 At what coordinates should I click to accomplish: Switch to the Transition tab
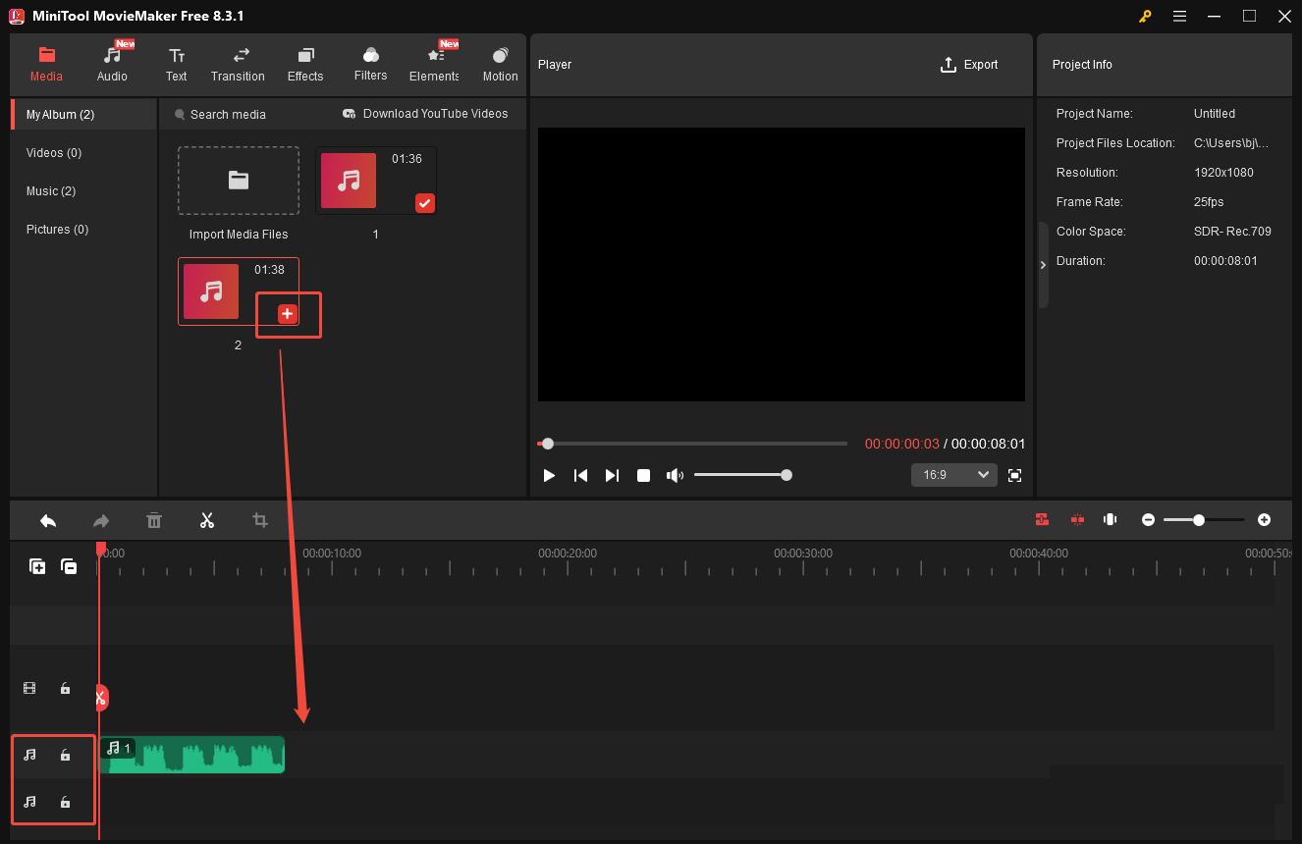point(238,63)
